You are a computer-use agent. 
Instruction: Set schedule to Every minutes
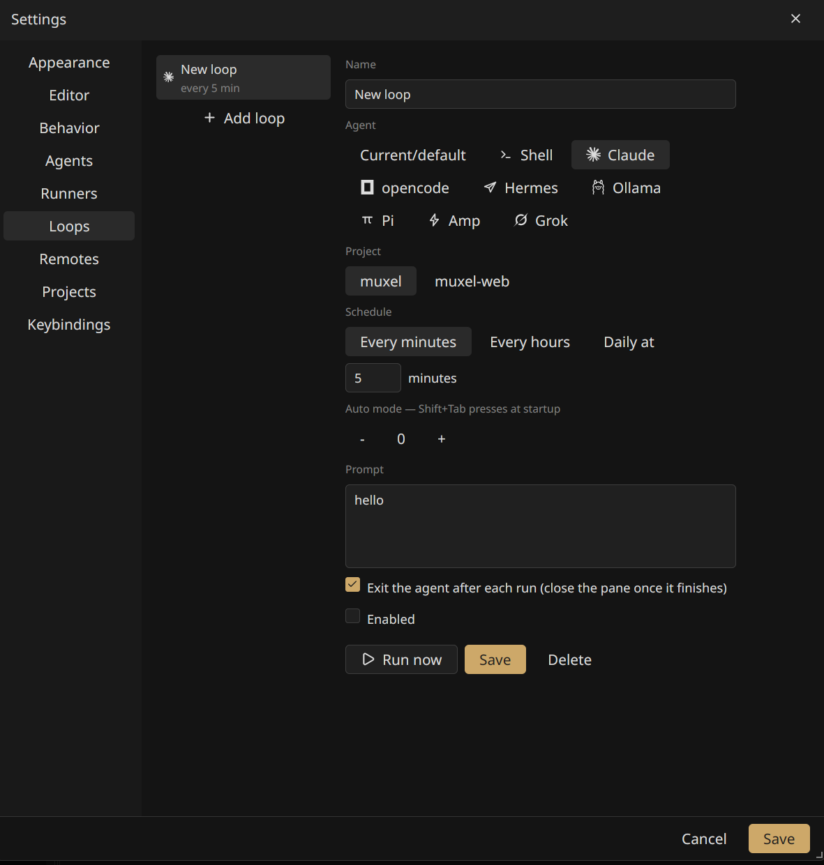(408, 342)
